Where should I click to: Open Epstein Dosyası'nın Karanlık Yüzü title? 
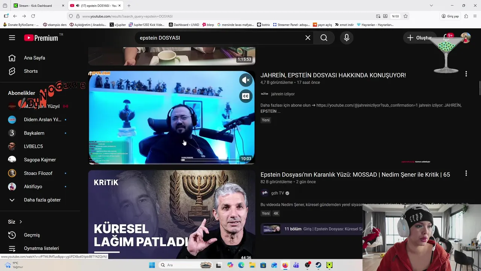tap(355, 175)
